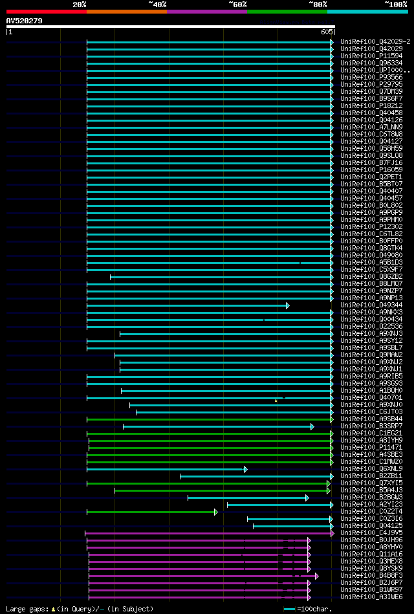Open hit UniRef100_C1MWZ0
This screenshot has height=614, width=414.
click(371, 462)
